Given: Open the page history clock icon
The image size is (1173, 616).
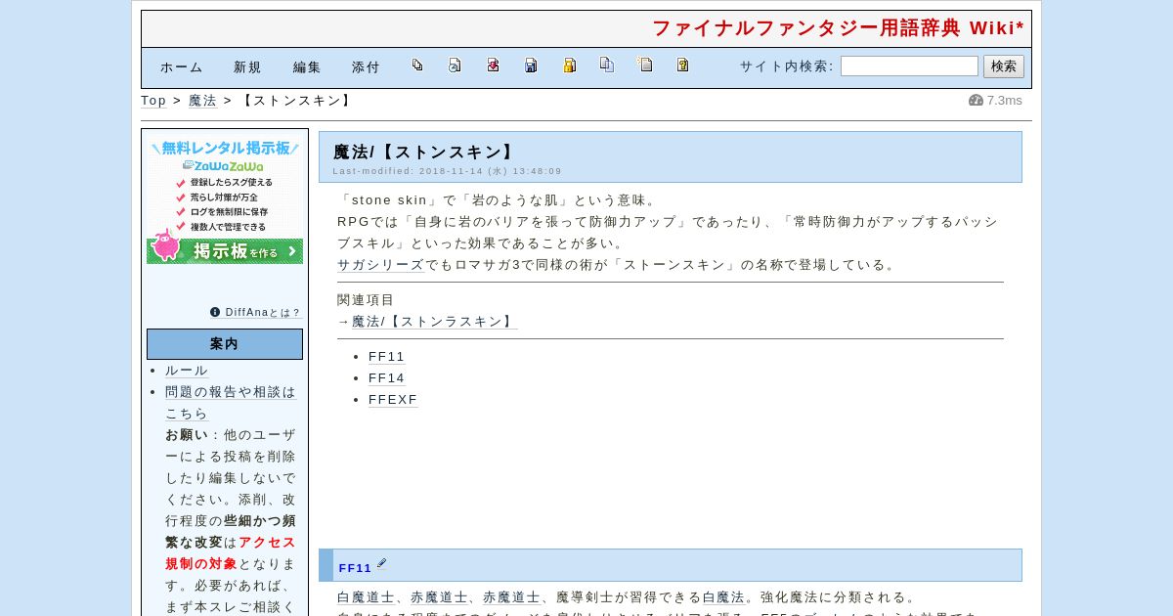Looking at the screenshot, I should click(455, 66).
